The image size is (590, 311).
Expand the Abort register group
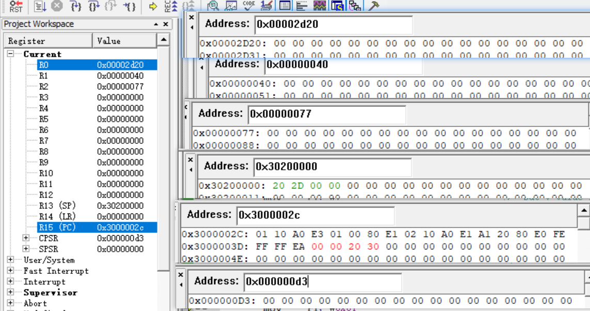[x=10, y=303]
